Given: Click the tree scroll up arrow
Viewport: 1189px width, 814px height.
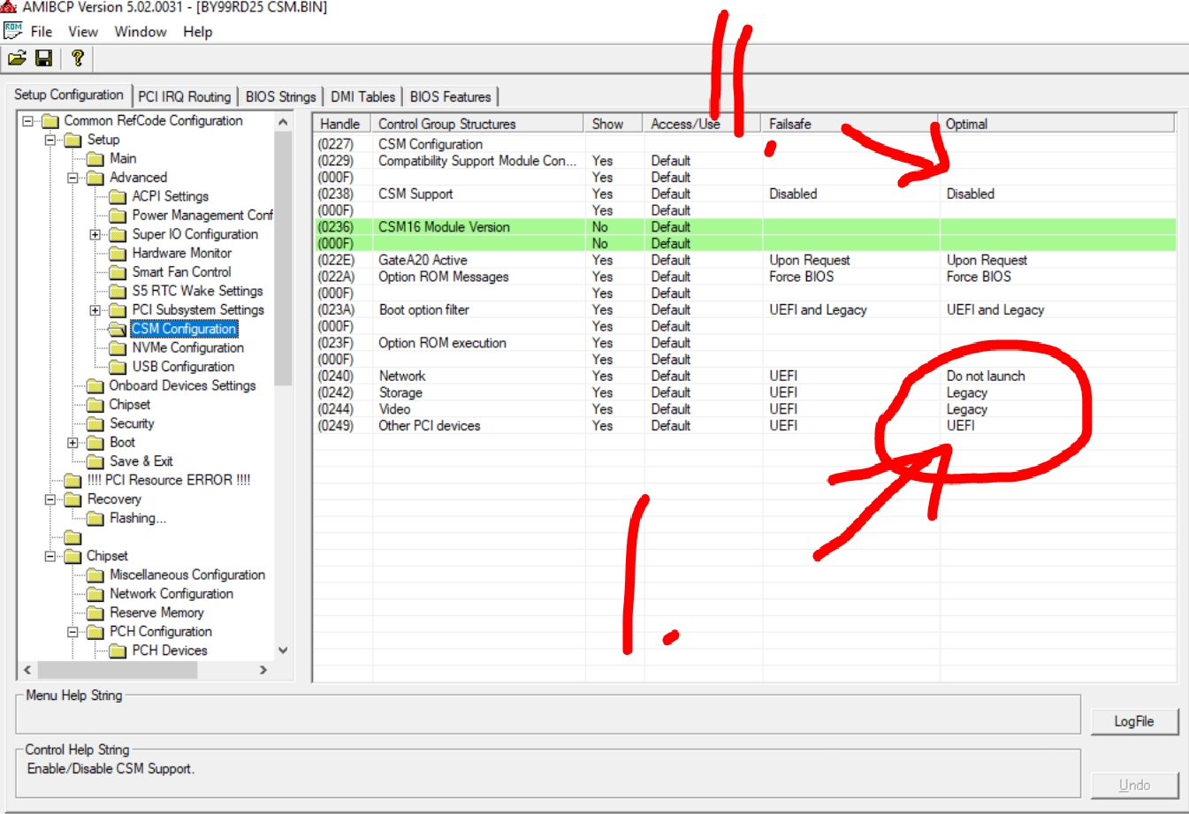Looking at the screenshot, I should [x=283, y=122].
